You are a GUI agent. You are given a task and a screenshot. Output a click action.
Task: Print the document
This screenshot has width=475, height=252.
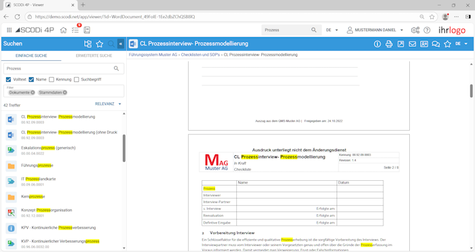389,44
